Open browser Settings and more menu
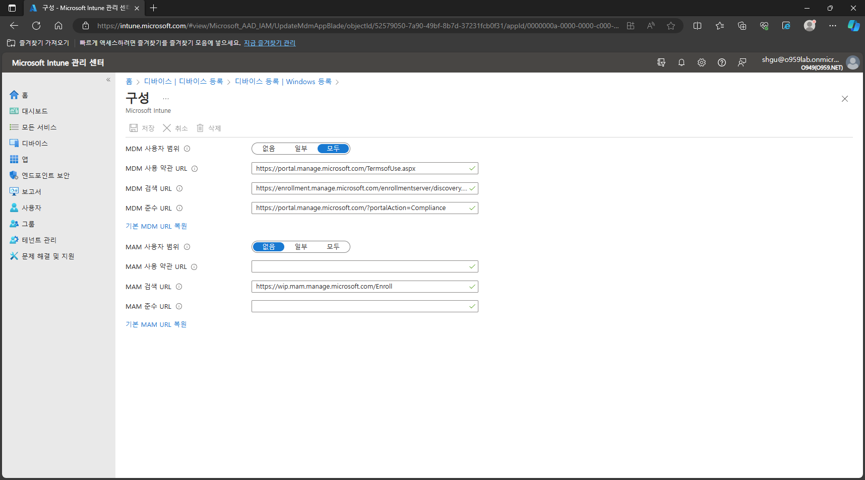Screen dimensions: 865x480 tap(833, 26)
